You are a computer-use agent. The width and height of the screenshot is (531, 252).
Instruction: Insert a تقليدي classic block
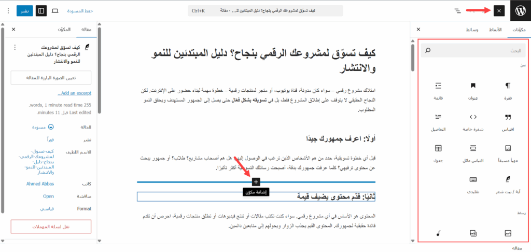[473, 184]
